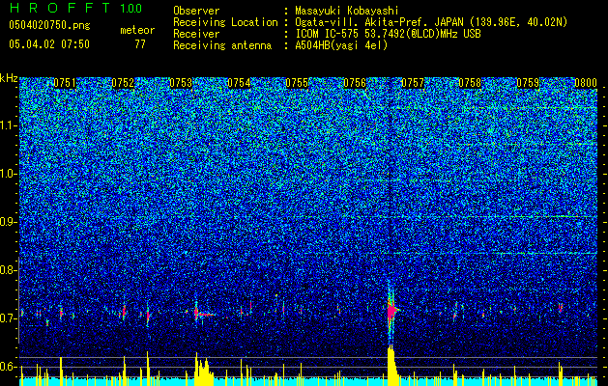Screen dimensions: 608x386
Task: Click the 0757 time marker
Action: [x=413, y=83]
